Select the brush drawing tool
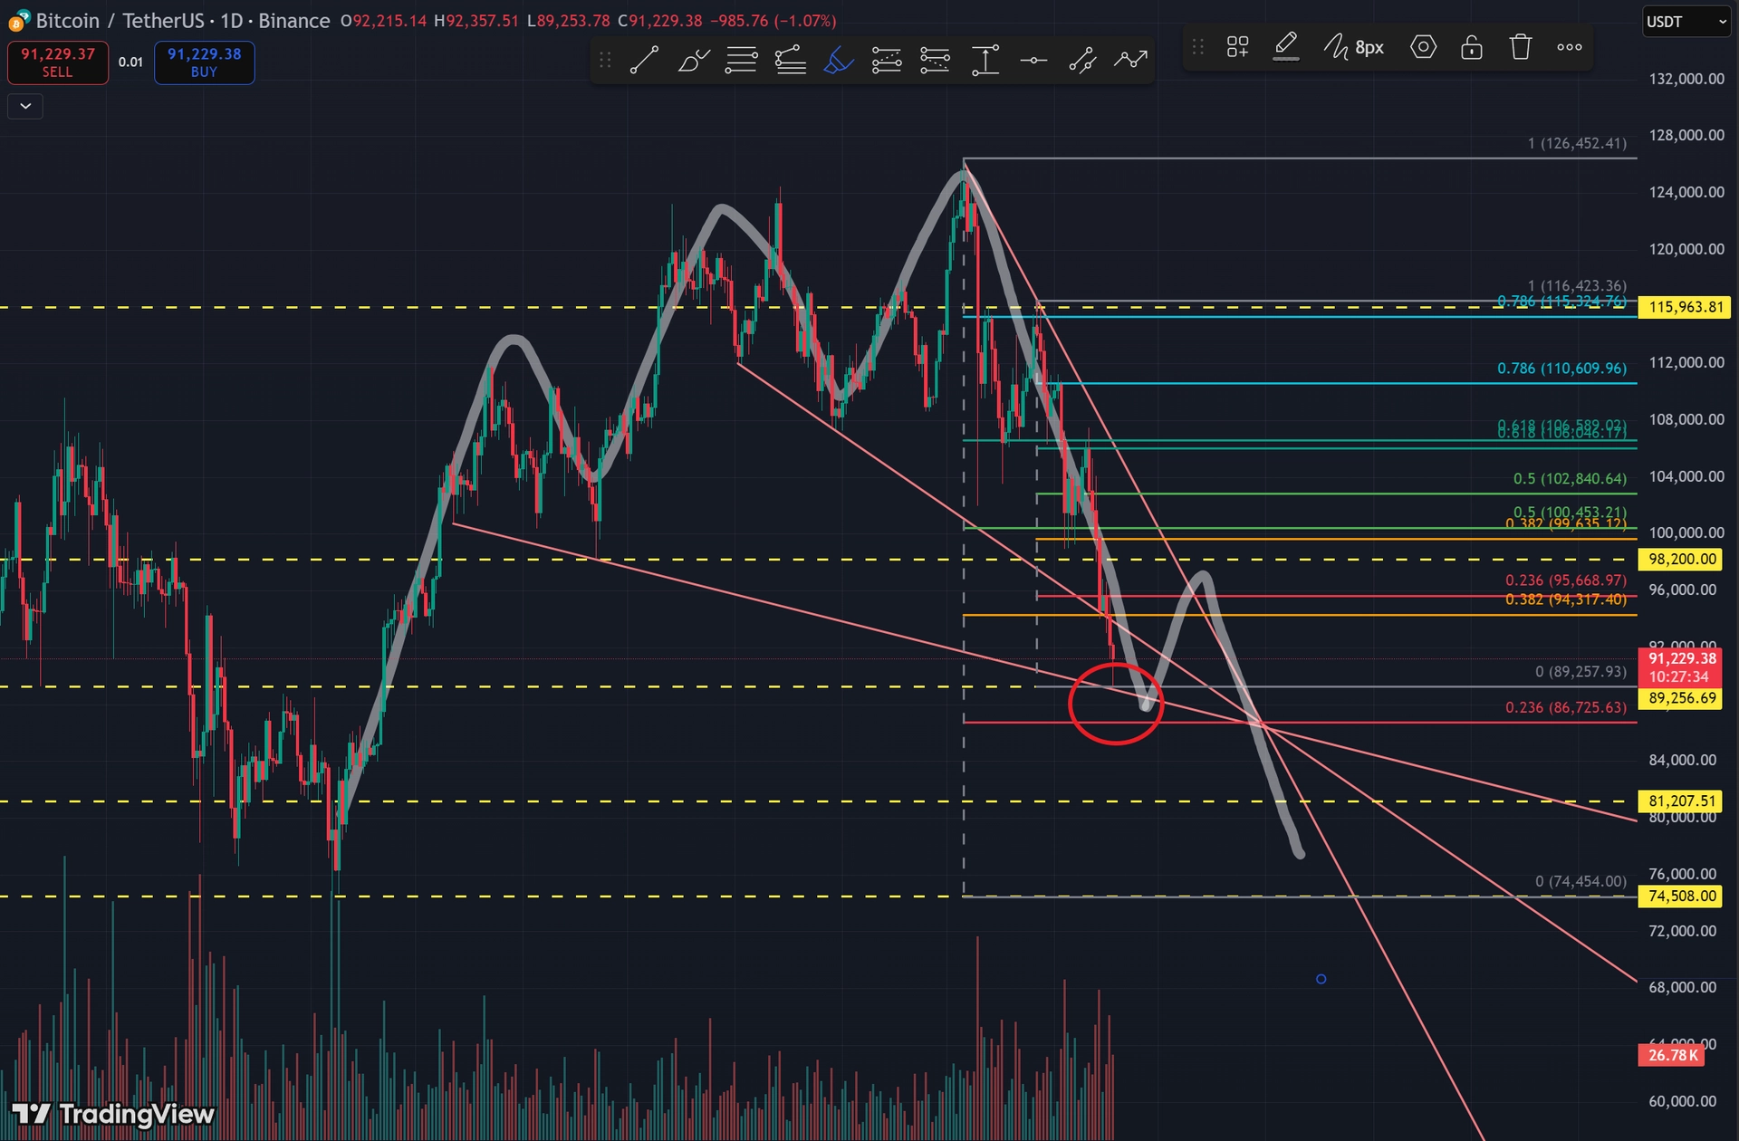This screenshot has width=1739, height=1141. 693,61
